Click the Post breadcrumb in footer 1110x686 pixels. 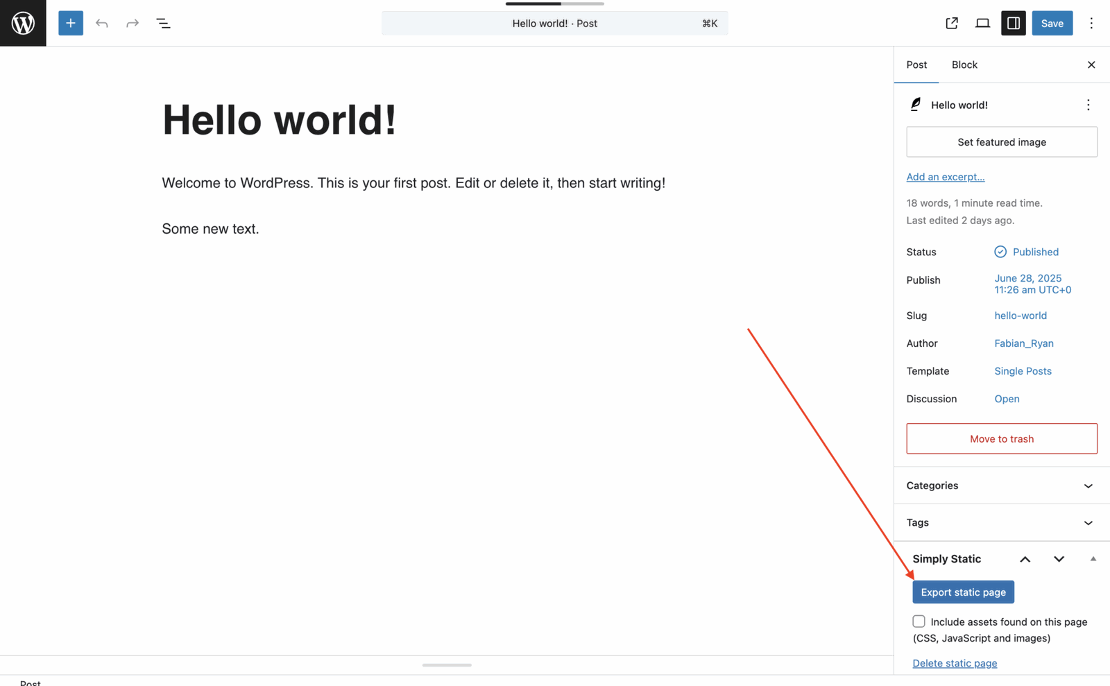point(31,682)
